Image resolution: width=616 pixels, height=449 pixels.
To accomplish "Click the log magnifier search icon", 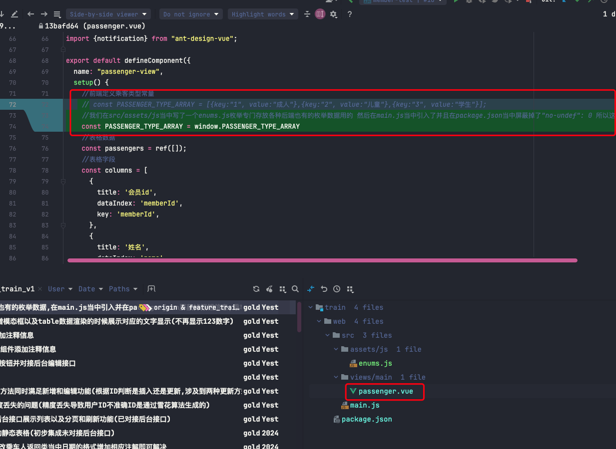I will [x=295, y=289].
